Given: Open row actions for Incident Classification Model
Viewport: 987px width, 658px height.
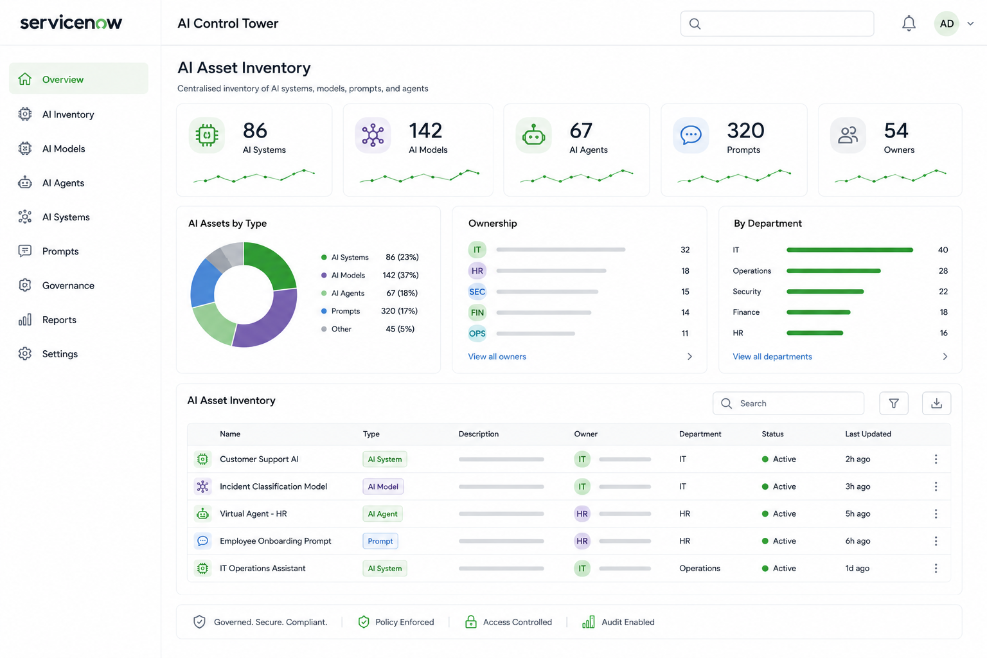Looking at the screenshot, I should [x=936, y=486].
